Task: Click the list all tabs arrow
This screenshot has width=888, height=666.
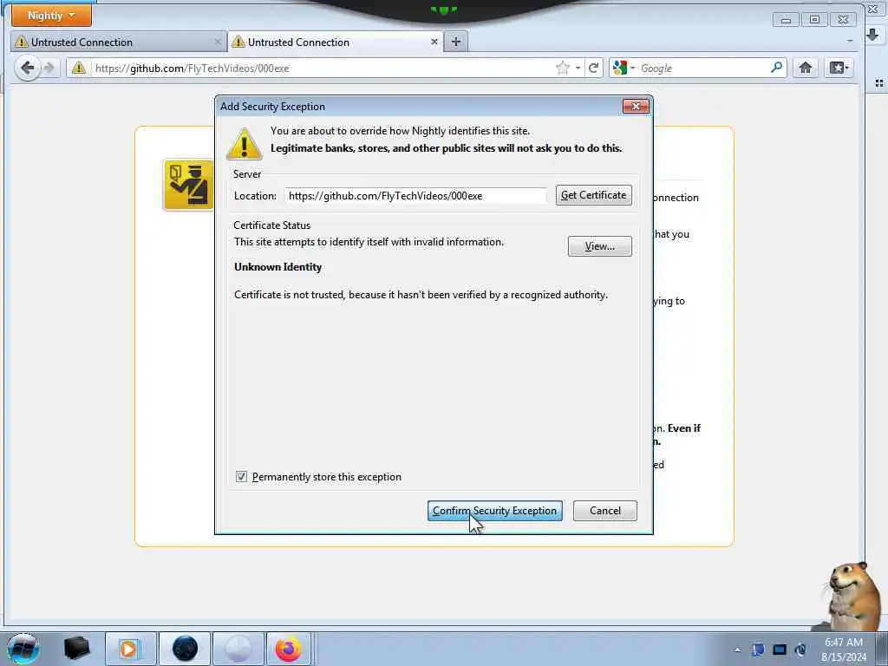Action: (850, 42)
